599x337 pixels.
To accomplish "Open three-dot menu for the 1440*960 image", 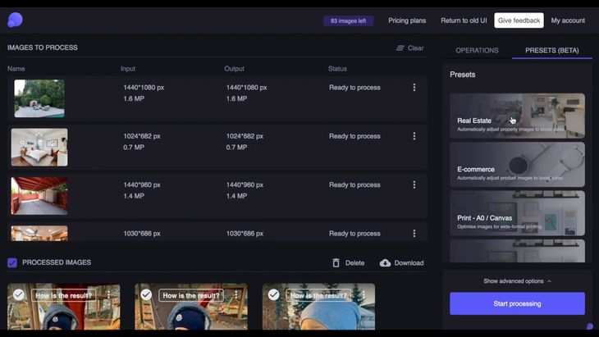I will click(414, 184).
